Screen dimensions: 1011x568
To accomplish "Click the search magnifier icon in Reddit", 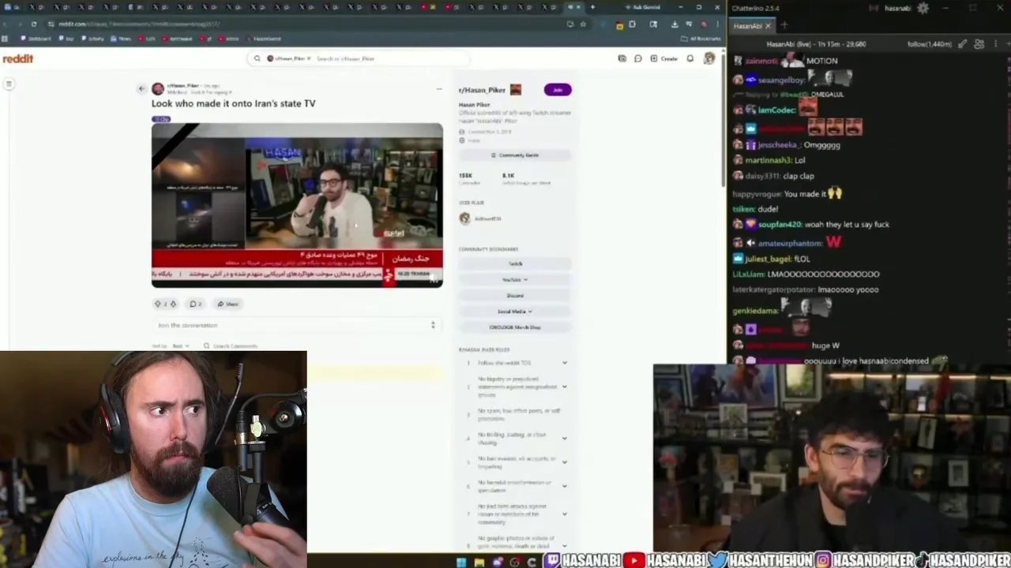I will (257, 58).
